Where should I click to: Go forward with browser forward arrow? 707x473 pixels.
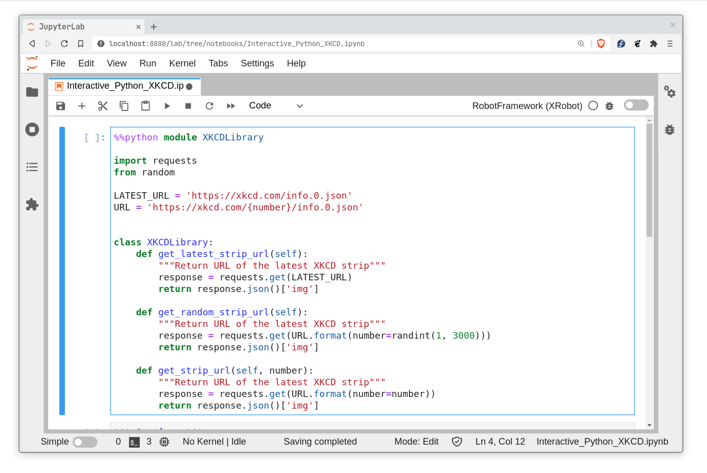tap(48, 44)
